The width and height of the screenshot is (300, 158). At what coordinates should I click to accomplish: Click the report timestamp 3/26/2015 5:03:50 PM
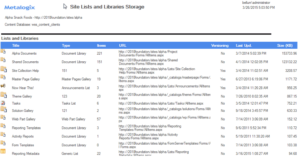(259, 8)
